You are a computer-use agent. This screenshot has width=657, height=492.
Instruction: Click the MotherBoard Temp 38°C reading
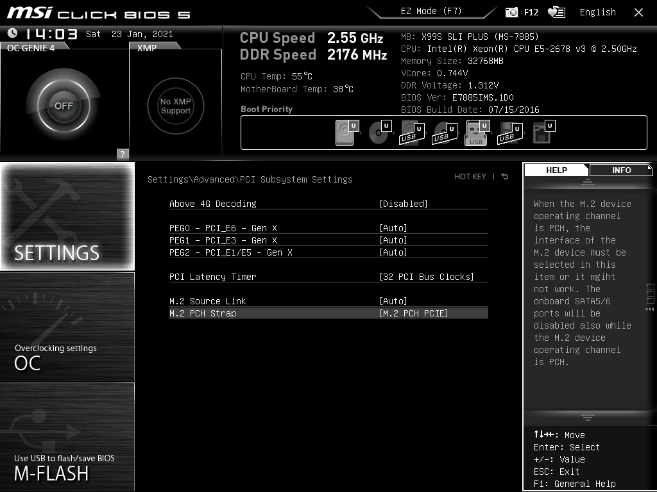tap(296, 89)
